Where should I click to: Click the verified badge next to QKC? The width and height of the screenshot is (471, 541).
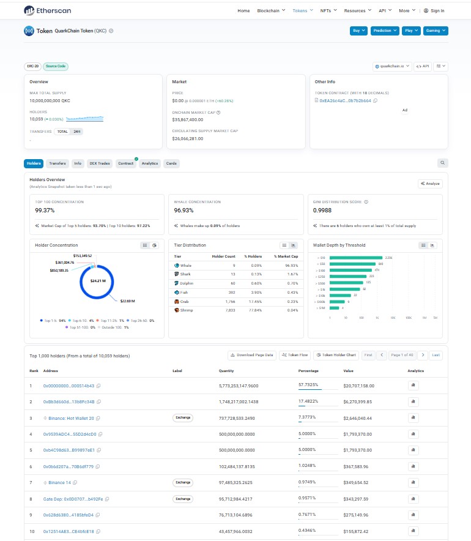(x=111, y=31)
